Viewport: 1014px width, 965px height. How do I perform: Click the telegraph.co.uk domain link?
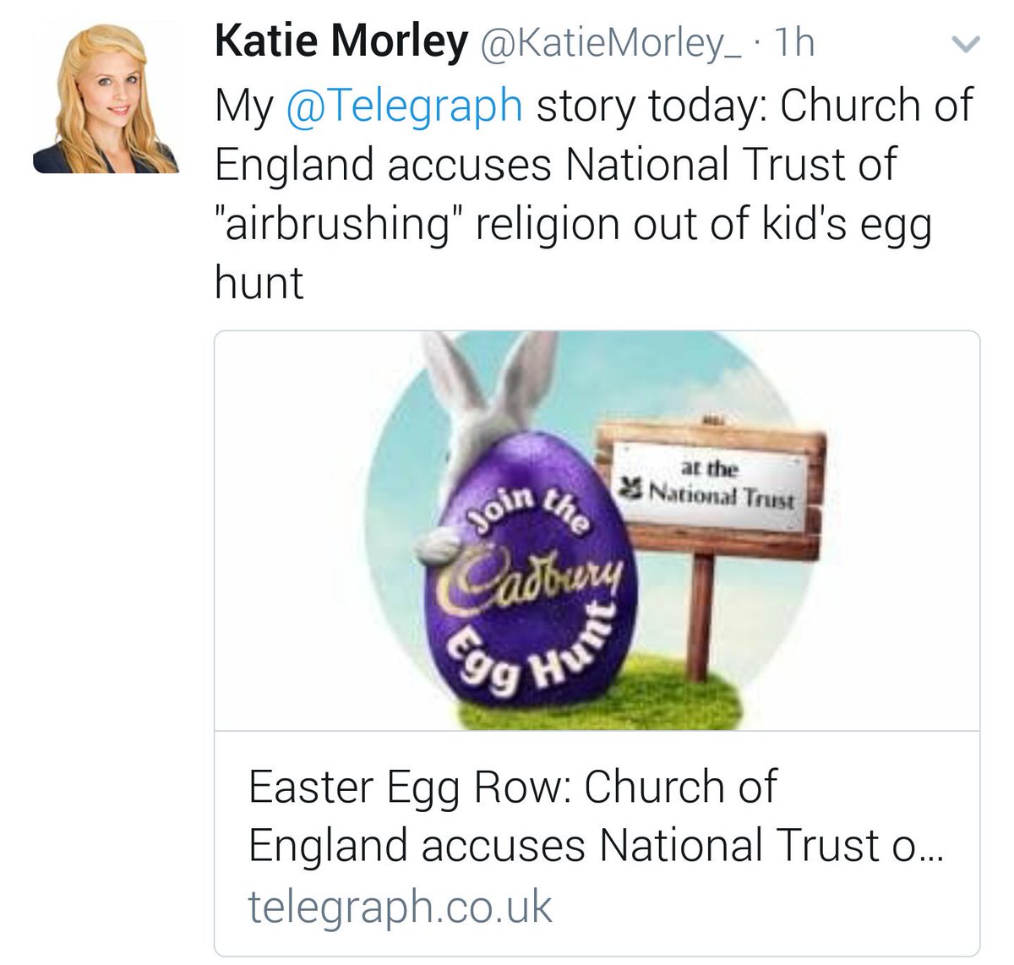tap(400, 906)
